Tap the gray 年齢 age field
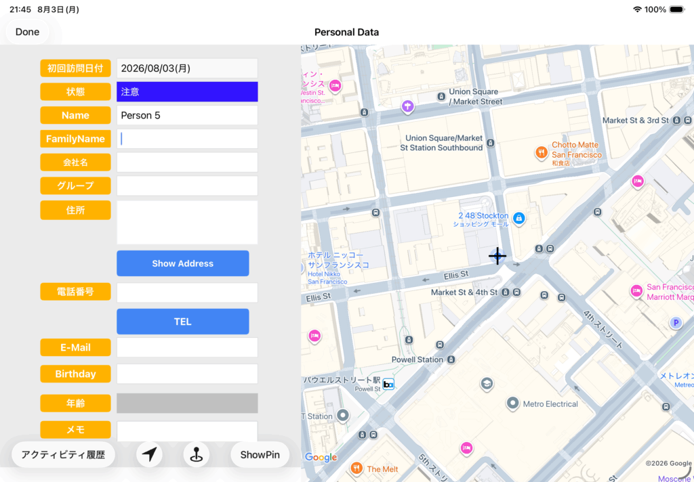The width and height of the screenshot is (694, 482). pos(187,403)
